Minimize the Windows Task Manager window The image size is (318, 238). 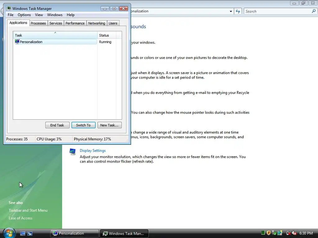(x=105, y=8)
